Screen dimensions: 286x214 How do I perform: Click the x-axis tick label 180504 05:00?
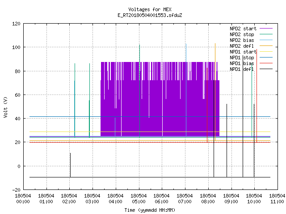(139, 199)
